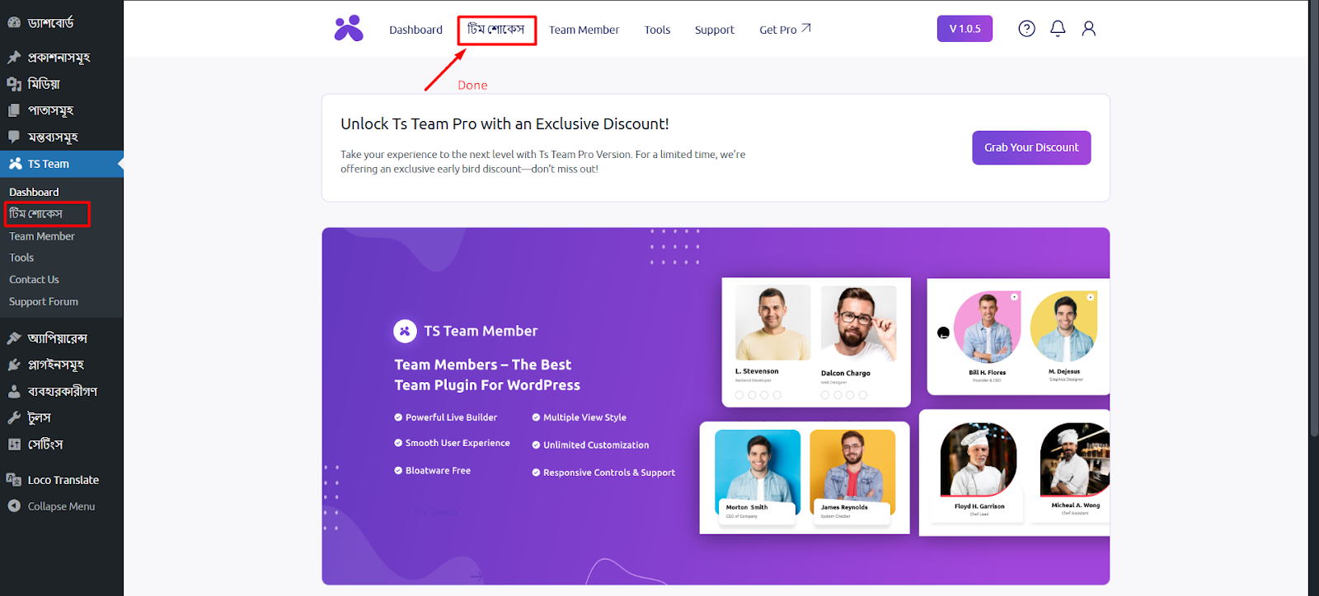
Task: Open the help question mark icon
Action: pos(1026,29)
